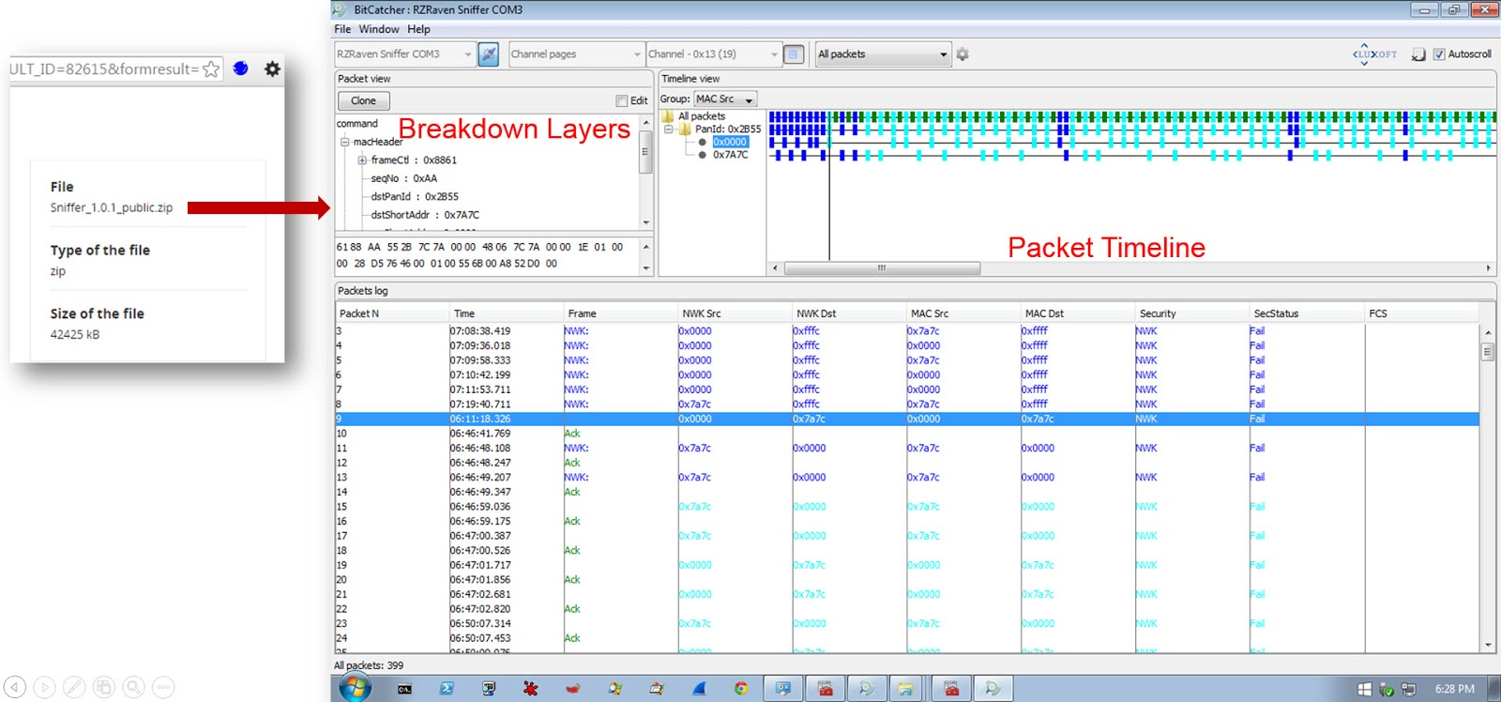Open PowerShell from the taskbar
Screen dimensions: 1501x702
[447, 689]
